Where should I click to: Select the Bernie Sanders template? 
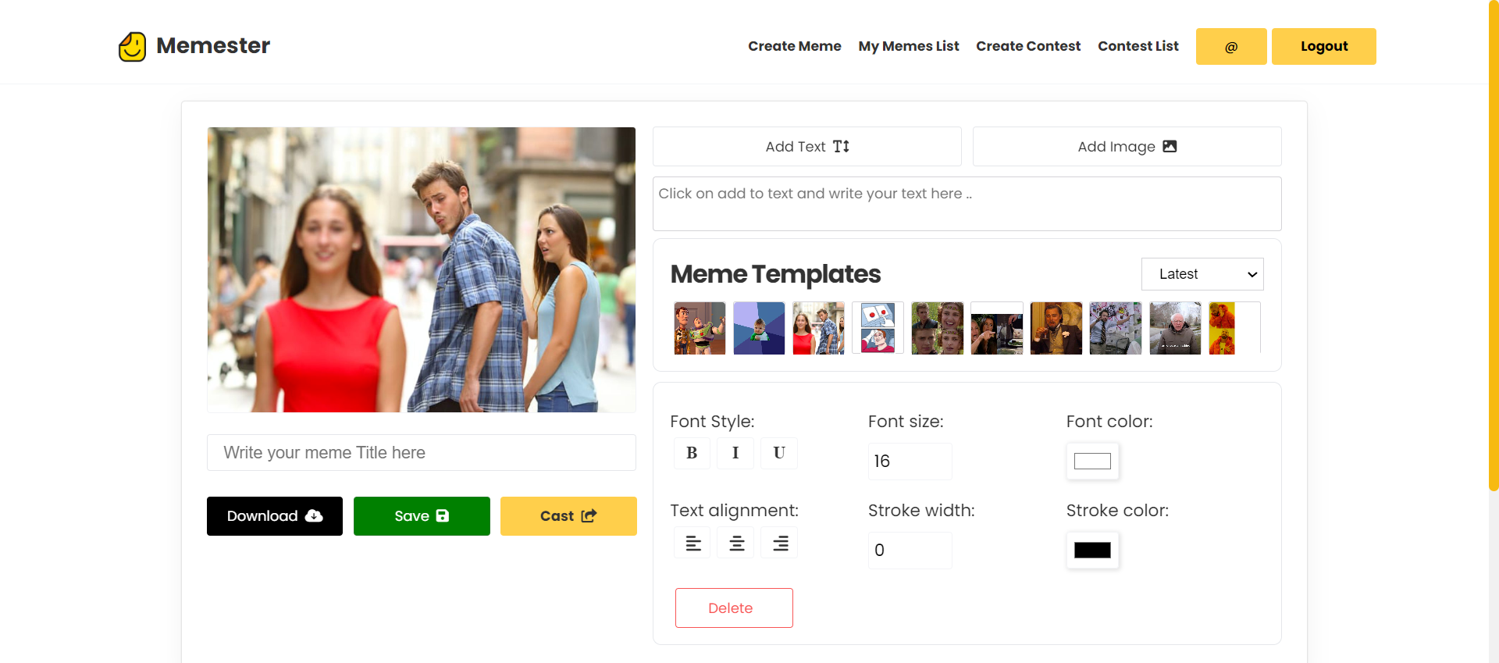[x=1174, y=328]
